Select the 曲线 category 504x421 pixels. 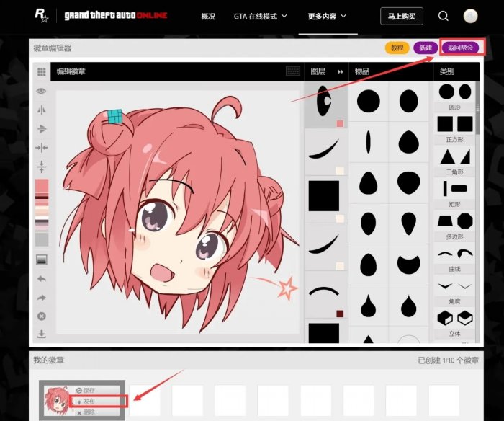coord(454,259)
